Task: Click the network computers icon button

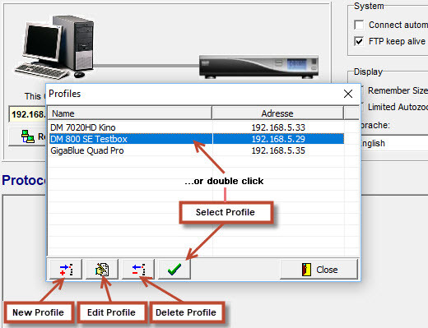Action: point(27,136)
